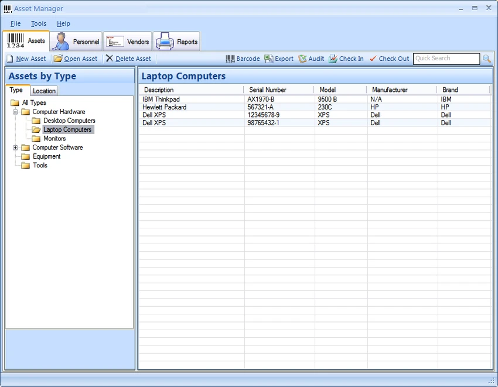Click serial number 12345678-9

click(264, 115)
